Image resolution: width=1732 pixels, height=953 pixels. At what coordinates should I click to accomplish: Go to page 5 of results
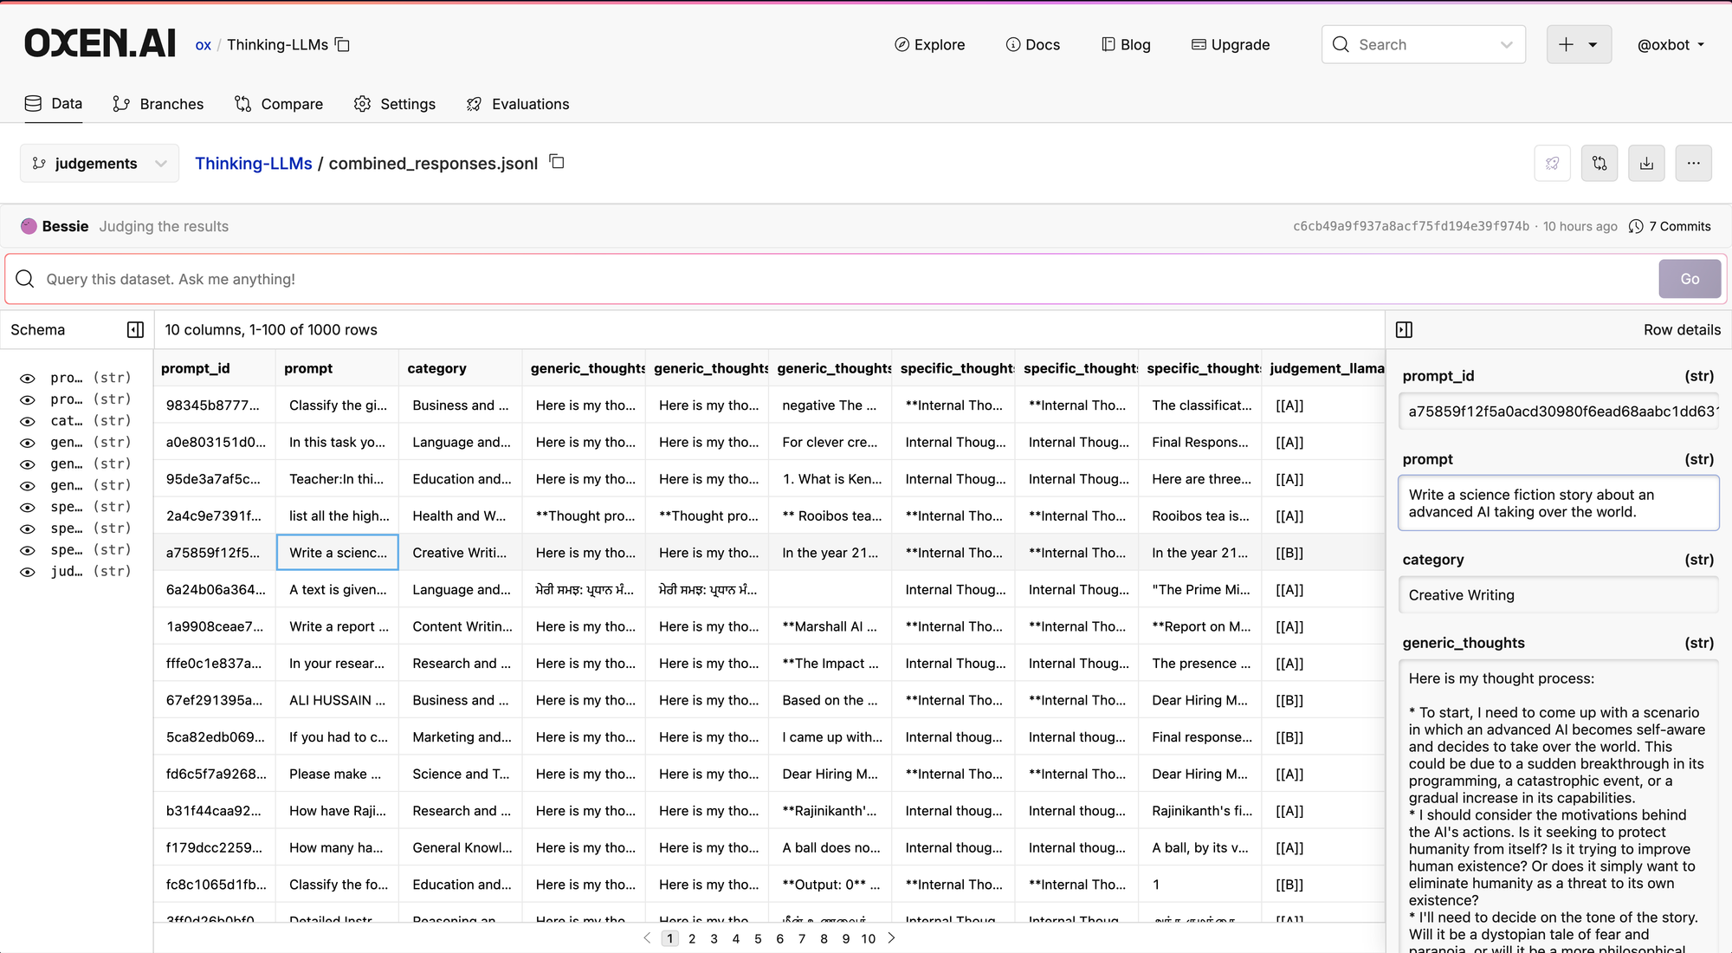[x=758, y=938]
